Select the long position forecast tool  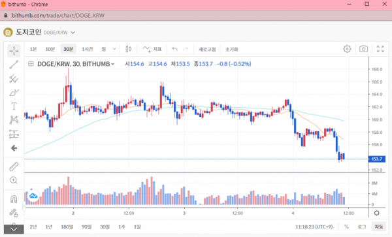pyautogui.click(x=14, y=134)
